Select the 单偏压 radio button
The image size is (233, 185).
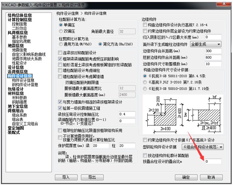click(x=60, y=25)
